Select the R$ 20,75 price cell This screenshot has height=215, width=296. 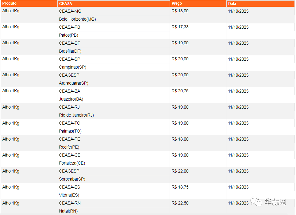click(180, 91)
